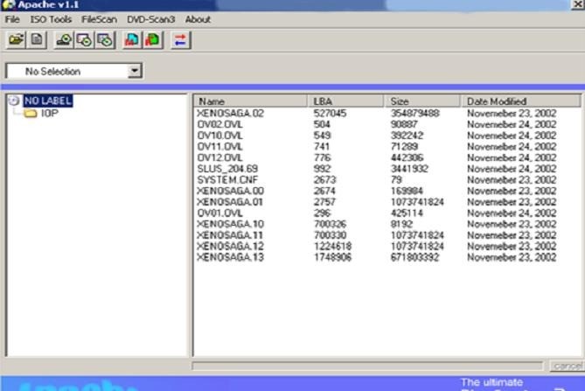The width and height of the screenshot is (585, 391).
Task: Open the ISO Tools menu
Action: click(x=51, y=19)
